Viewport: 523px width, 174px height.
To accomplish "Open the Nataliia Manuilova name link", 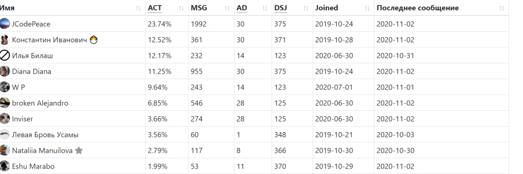I will point(42,150).
